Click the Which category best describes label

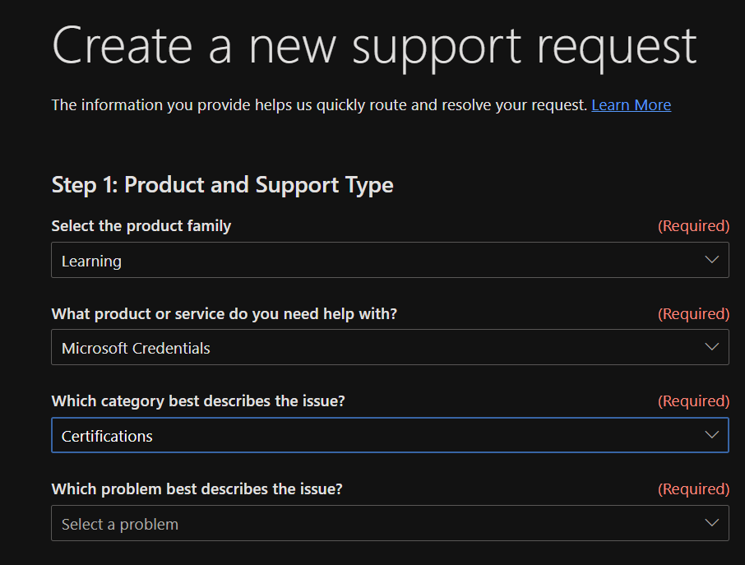(x=198, y=401)
